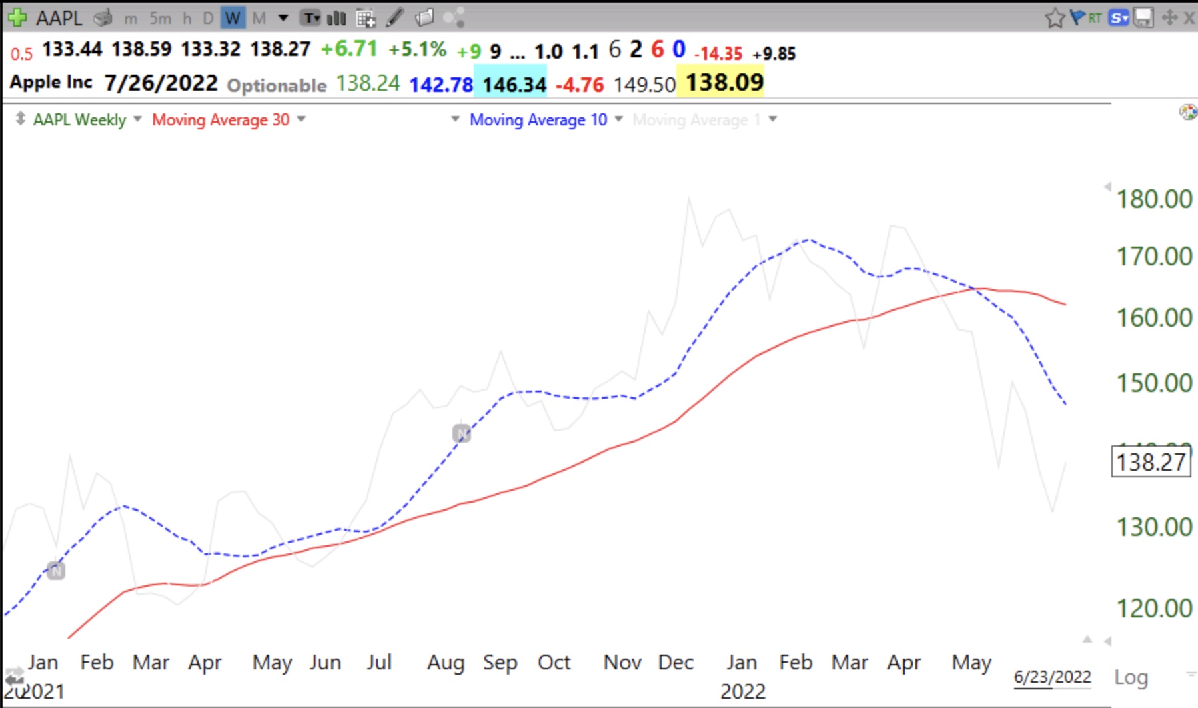Open the blue 'S' dropdown button
The width and height of the screenshot is (1198, 708).
pyautogui.click(x=1119, y=18)
